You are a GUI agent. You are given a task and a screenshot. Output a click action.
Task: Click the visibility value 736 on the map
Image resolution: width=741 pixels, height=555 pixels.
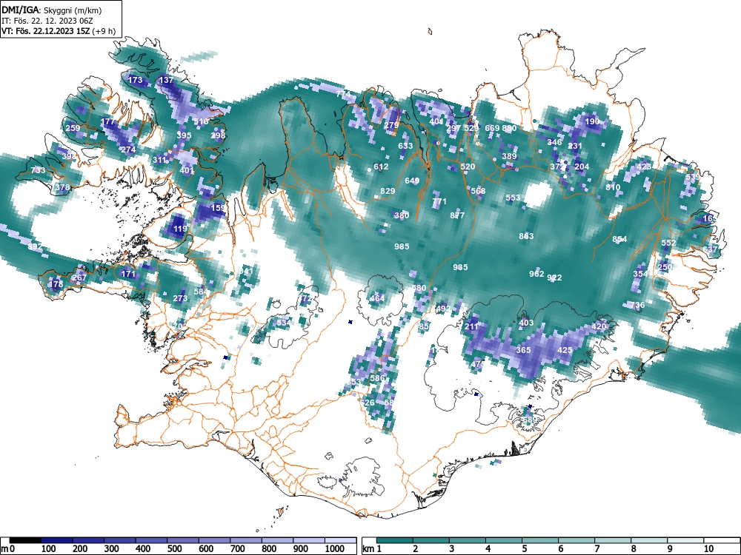637,306
